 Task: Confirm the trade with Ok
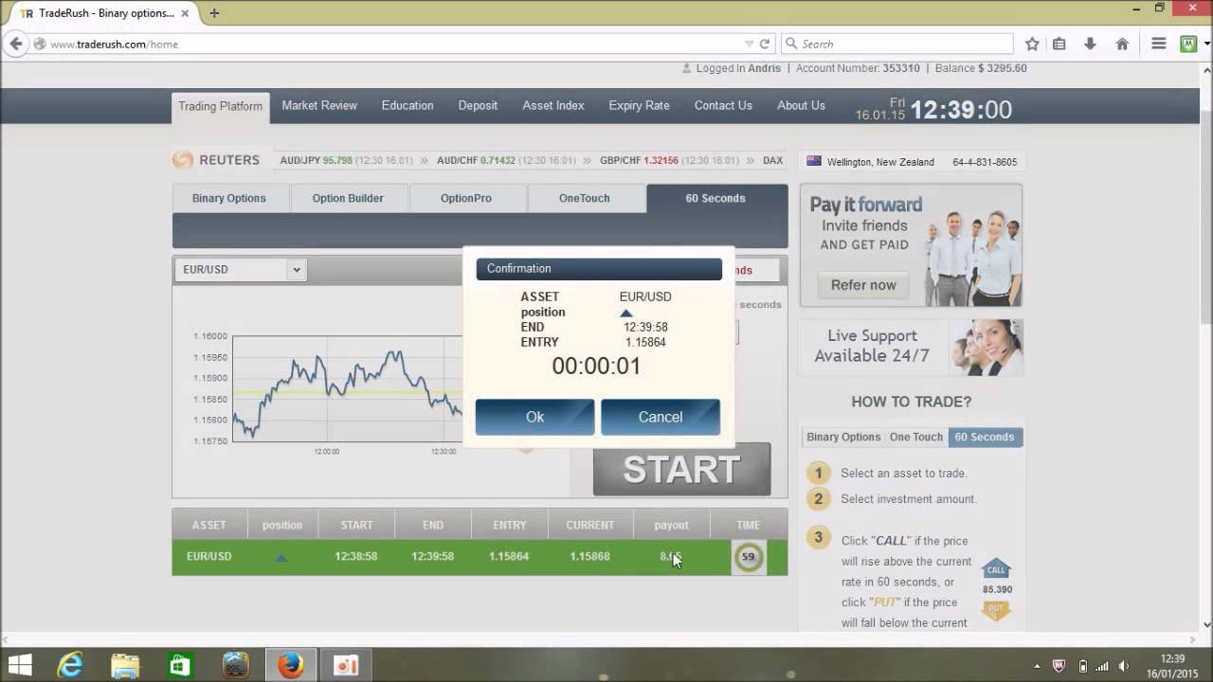tap(534, 417)
